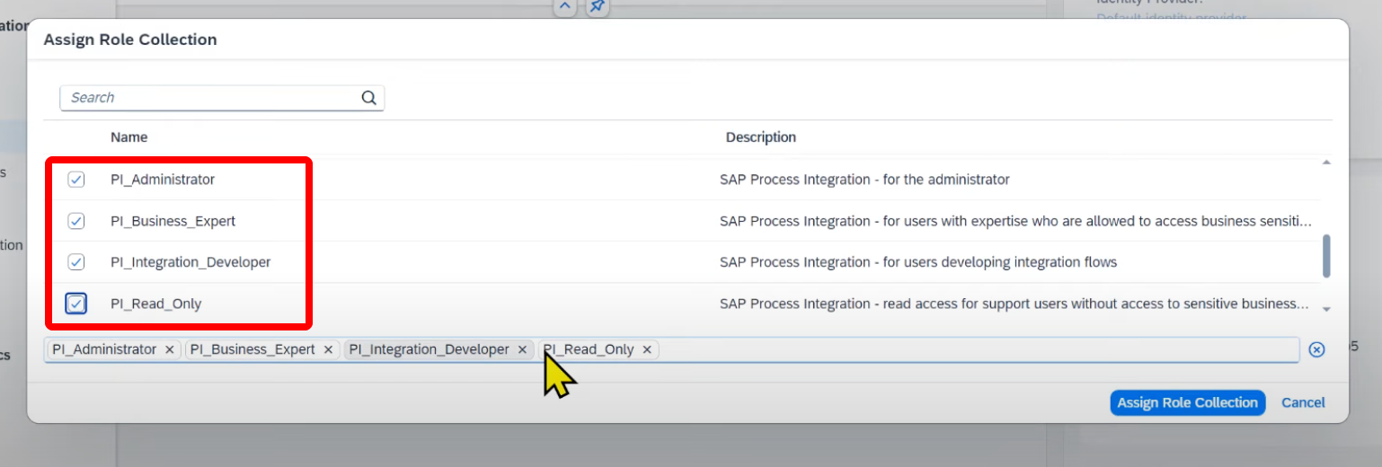Click the list scroll-up arrow
This screenshot has height=467, width=1382.
1326,163
